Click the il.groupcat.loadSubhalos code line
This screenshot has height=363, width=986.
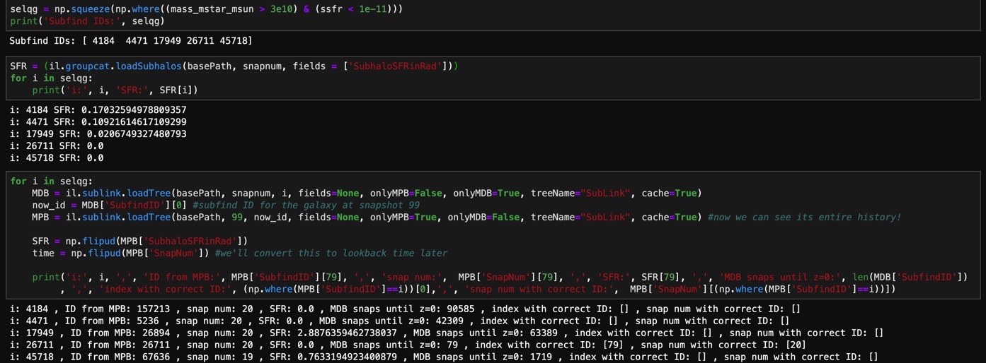[x=234, y=66]
